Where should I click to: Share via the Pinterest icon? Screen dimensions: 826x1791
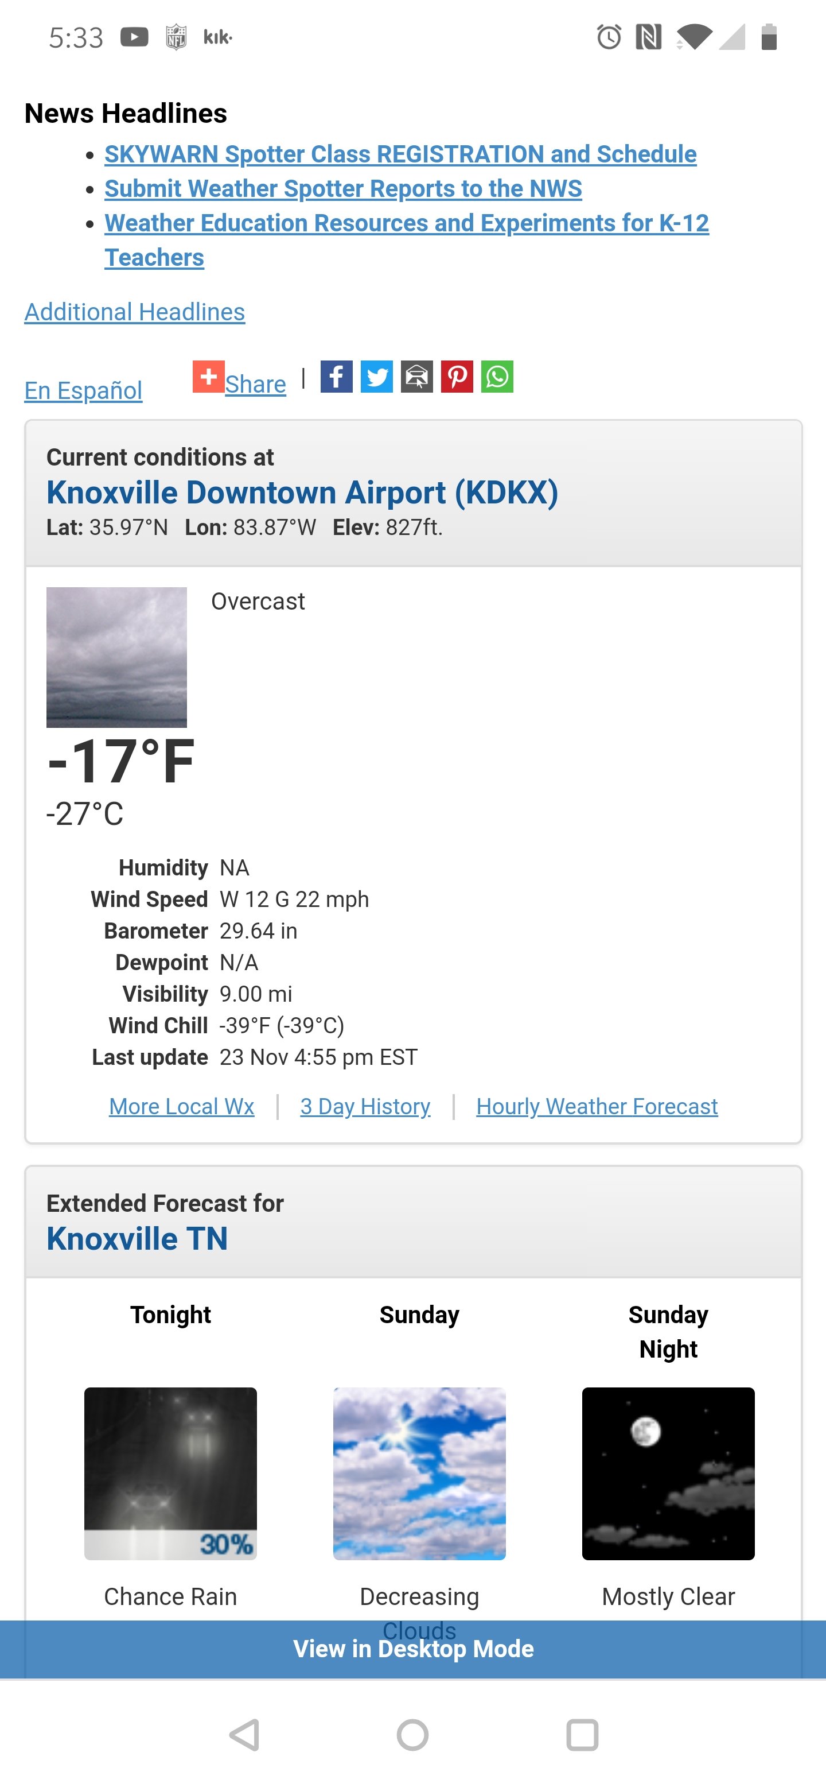point(457,376)
